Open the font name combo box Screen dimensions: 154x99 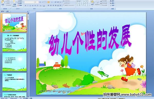tap(29, 2)
